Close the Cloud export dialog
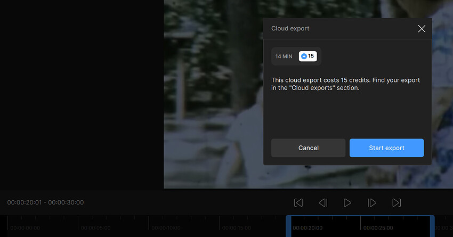The image size is (453, 237). click(x=422, y=29)
